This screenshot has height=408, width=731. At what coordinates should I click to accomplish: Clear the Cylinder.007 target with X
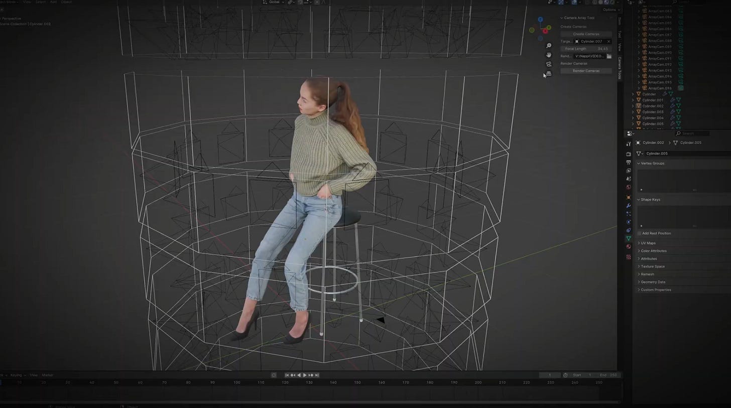tap(608, 42)
